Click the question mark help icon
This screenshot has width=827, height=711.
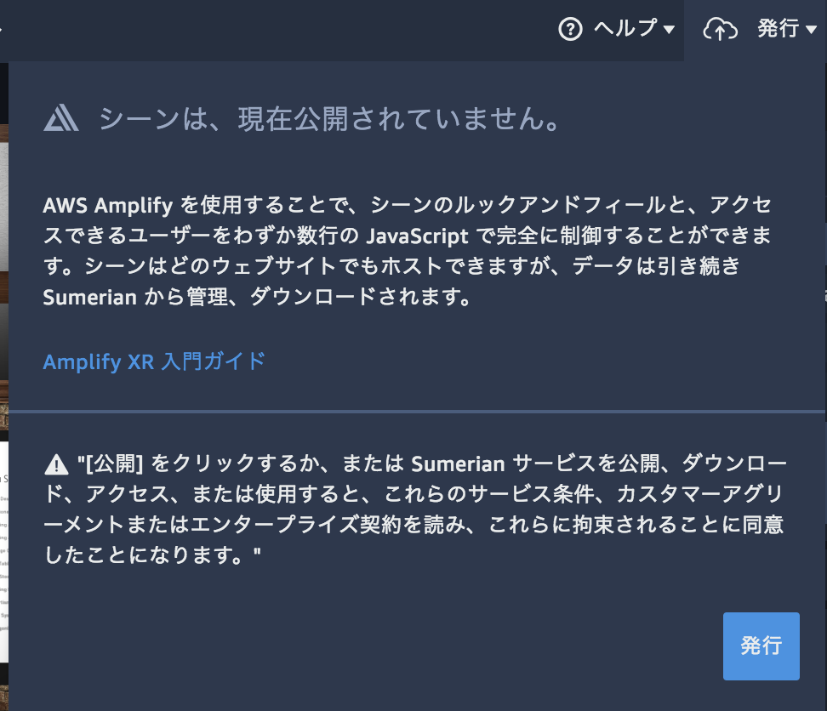570,29
